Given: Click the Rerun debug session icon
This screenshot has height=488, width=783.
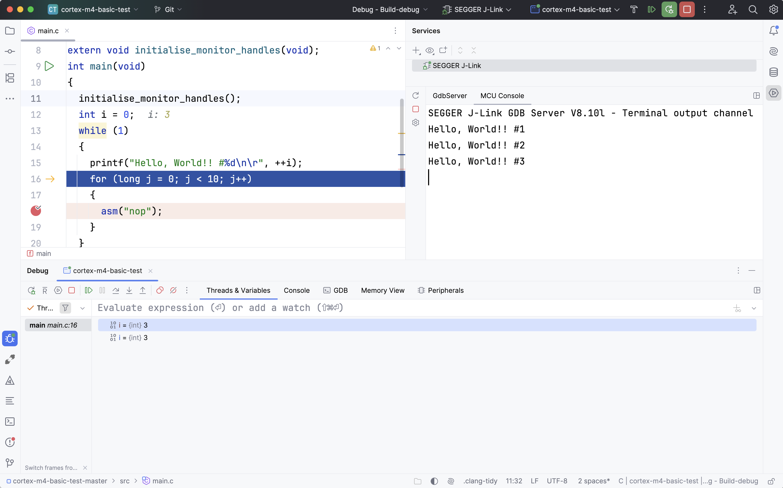Looking at the screenshot, I should [31, 290].
